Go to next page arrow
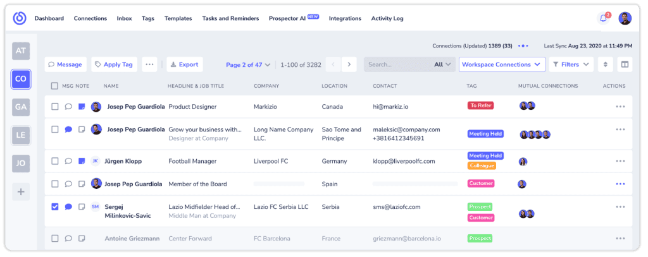648x257 pixels. point(349,64)
